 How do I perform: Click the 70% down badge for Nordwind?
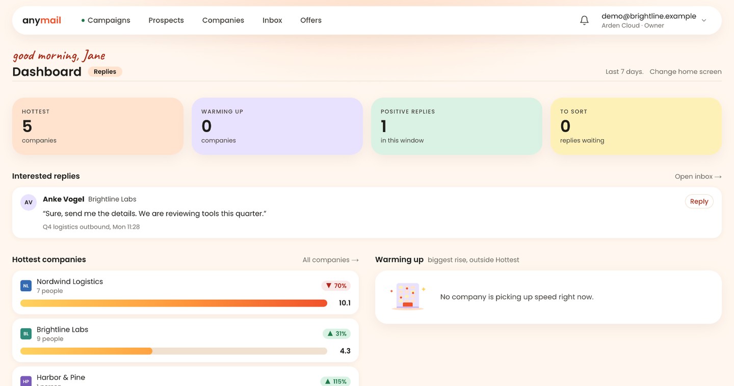[336, 286]
